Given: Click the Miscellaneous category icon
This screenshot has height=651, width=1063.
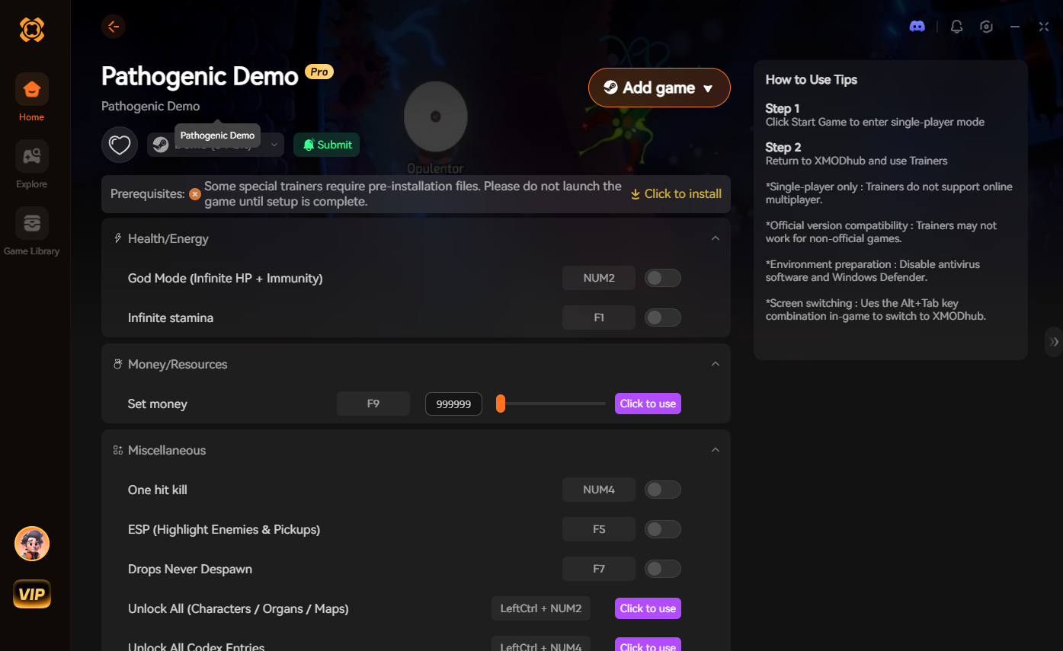Looking at the screenshot, I should tap(118, 450).
